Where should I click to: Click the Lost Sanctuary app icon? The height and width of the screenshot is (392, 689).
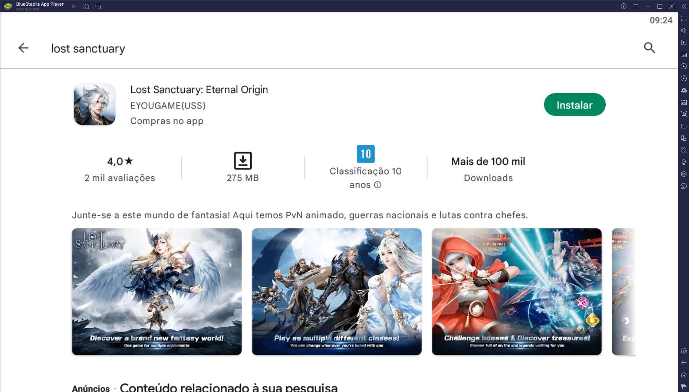click(x=95, y=104)
